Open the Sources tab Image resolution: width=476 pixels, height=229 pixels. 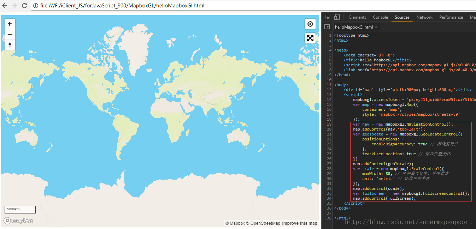[402, 17]
